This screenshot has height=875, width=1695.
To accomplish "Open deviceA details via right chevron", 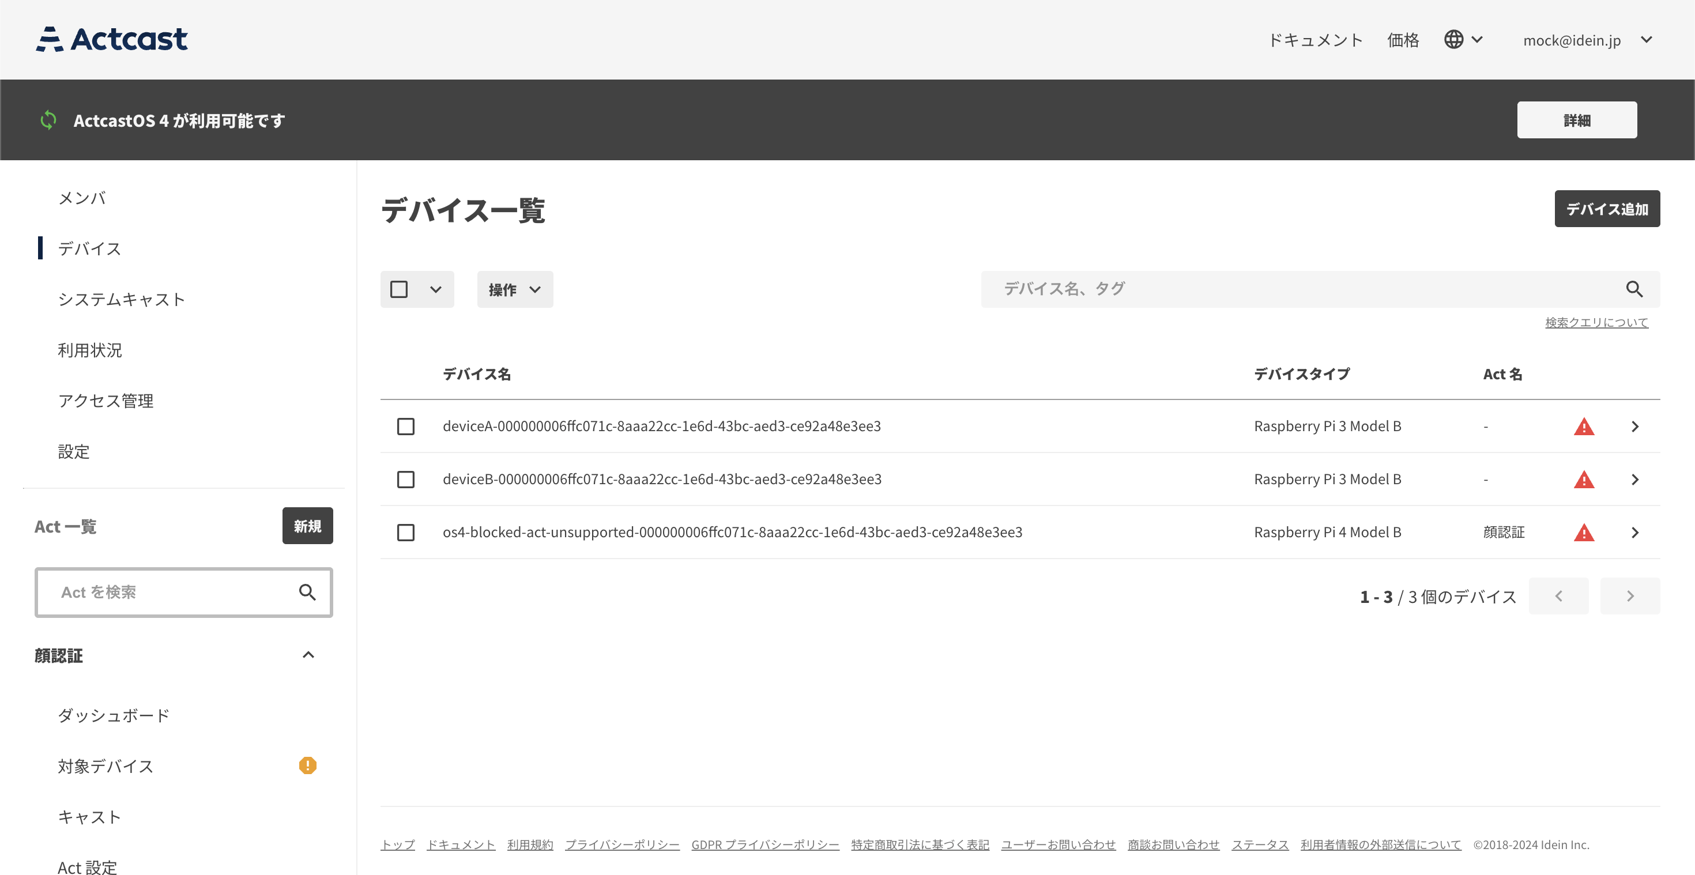I will pos(1635,427).
